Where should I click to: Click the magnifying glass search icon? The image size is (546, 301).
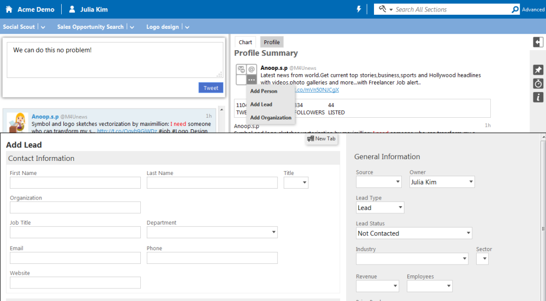coord(515,9)
